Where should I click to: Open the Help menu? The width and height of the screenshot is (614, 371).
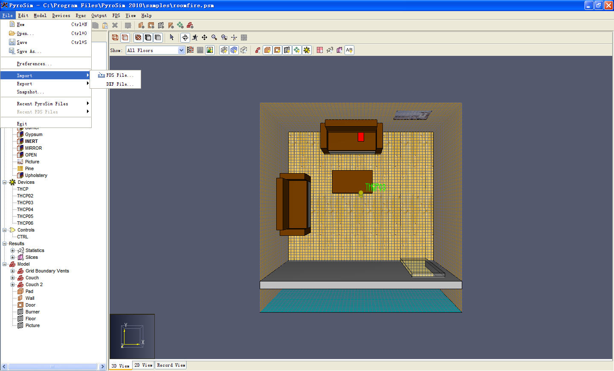[146, 15]
